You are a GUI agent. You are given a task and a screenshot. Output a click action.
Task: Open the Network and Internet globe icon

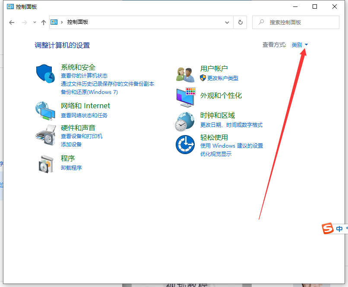coord(45,111)
